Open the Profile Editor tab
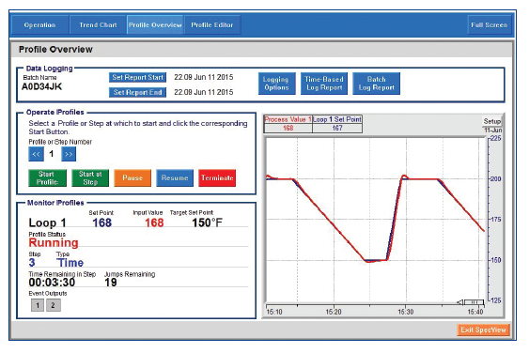Viewport: 529px width, 353px height. click(212, 25)
